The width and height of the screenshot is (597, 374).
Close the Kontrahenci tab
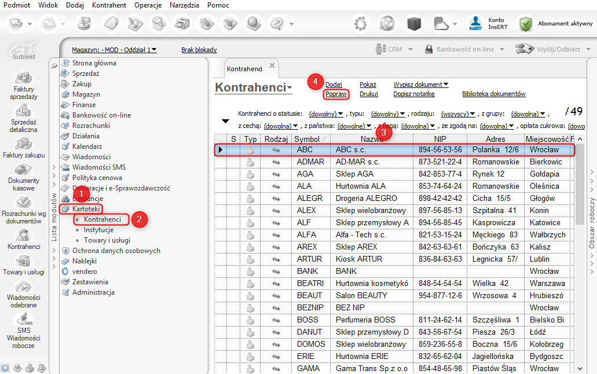(272, 65)
